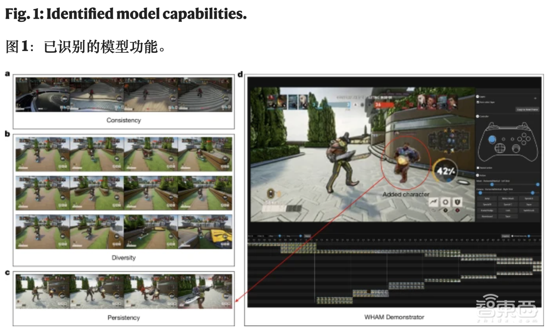Select the added character in game view

pyautogui.click(x=405, y=161)
